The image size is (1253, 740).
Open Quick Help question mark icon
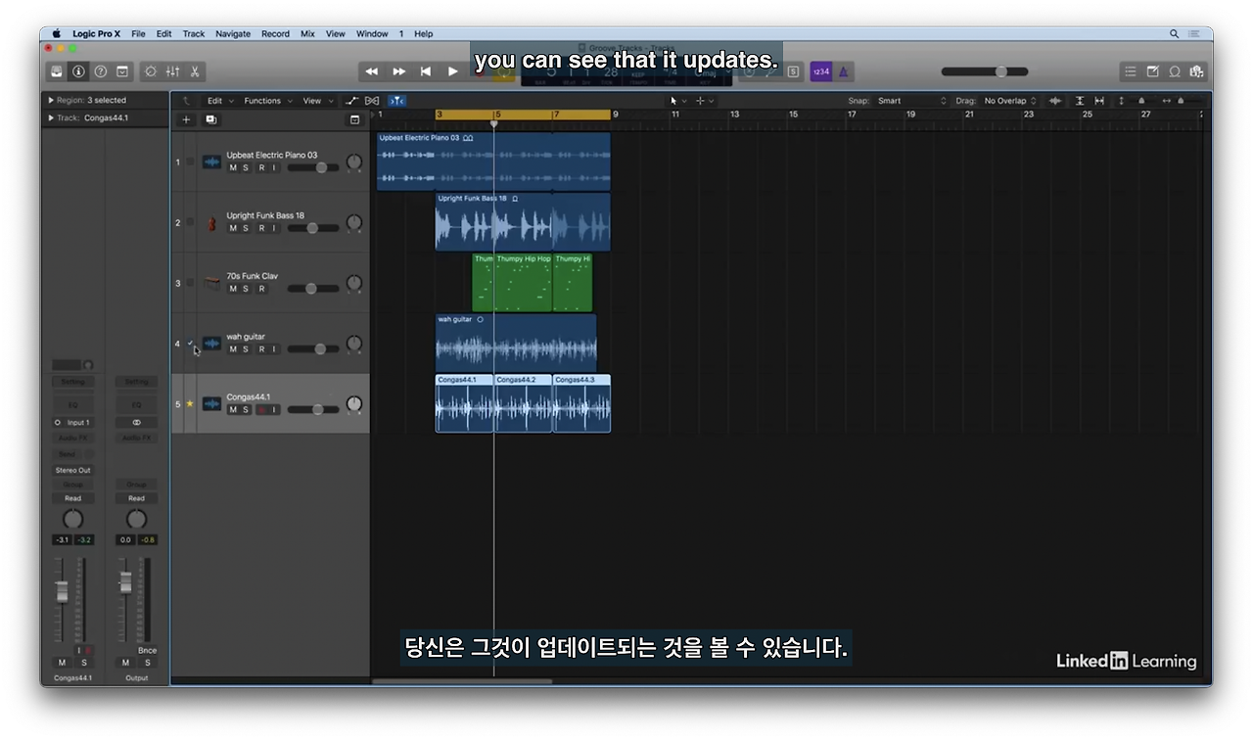[x=100, y=71]
